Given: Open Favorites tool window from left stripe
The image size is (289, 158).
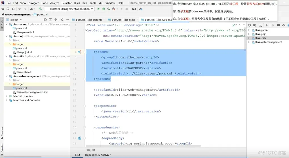Looking at the screenshot, I should point(2,150).
